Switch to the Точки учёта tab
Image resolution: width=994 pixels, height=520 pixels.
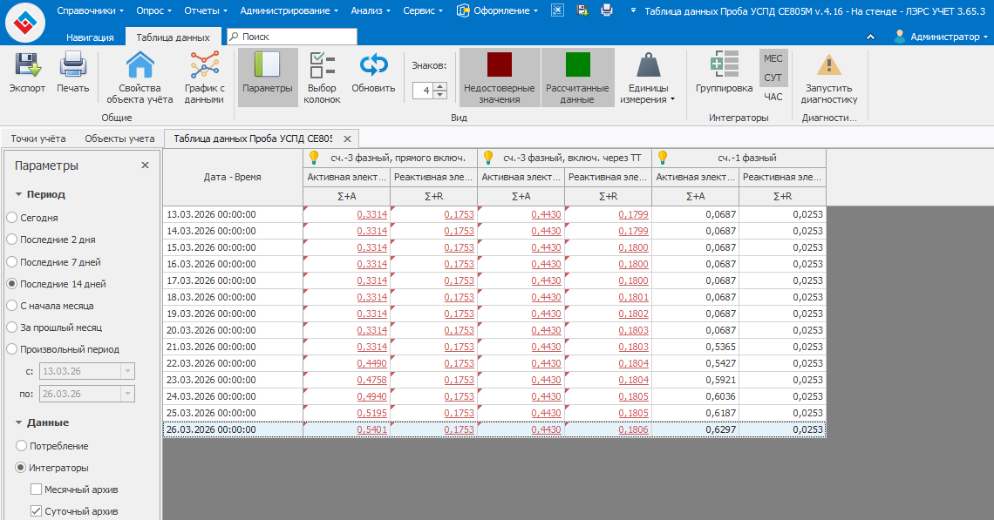[x=38, y=138]
